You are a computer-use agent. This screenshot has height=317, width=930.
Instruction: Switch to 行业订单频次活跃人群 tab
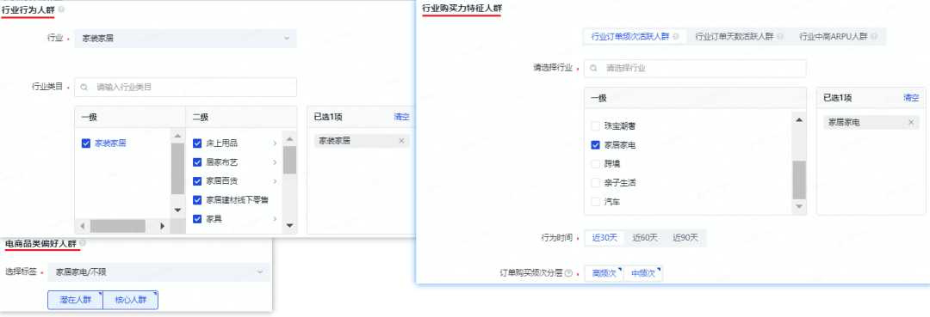635,37
